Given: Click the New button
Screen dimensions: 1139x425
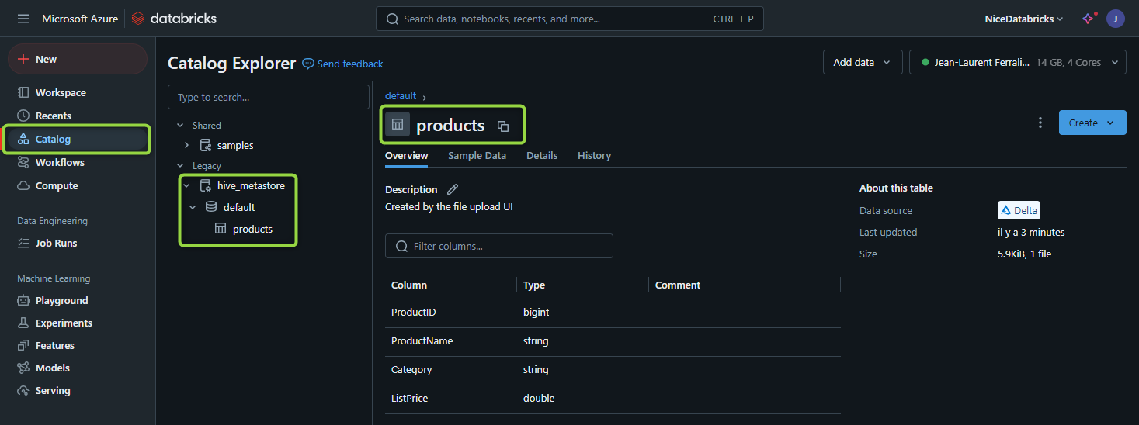Looking at the screenshot, I should [78, 59].
